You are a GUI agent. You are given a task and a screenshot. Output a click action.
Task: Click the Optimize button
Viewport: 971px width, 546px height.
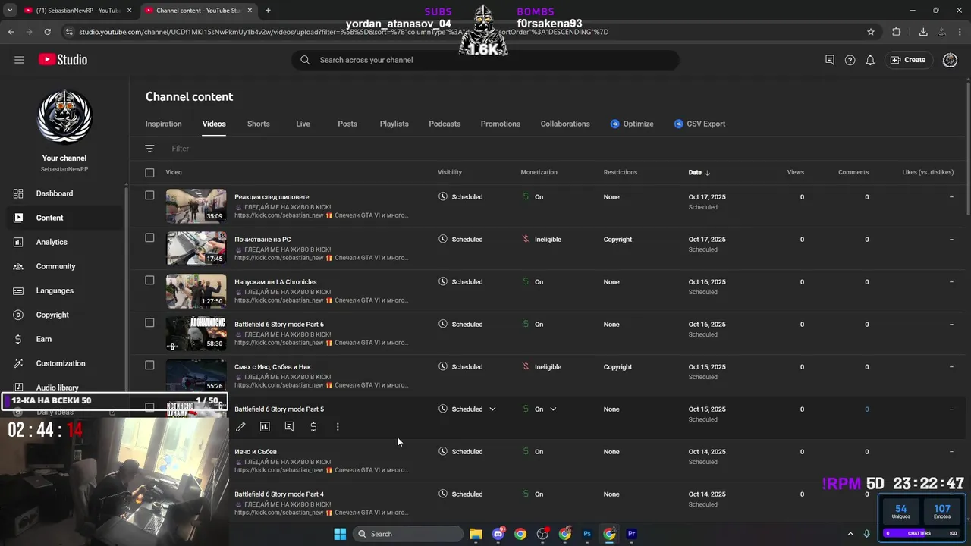coord(632,124)
